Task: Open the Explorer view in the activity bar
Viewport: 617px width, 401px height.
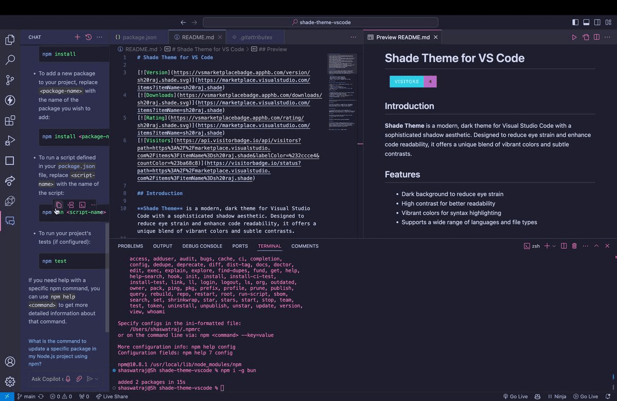Action: [x=10, y=39]
